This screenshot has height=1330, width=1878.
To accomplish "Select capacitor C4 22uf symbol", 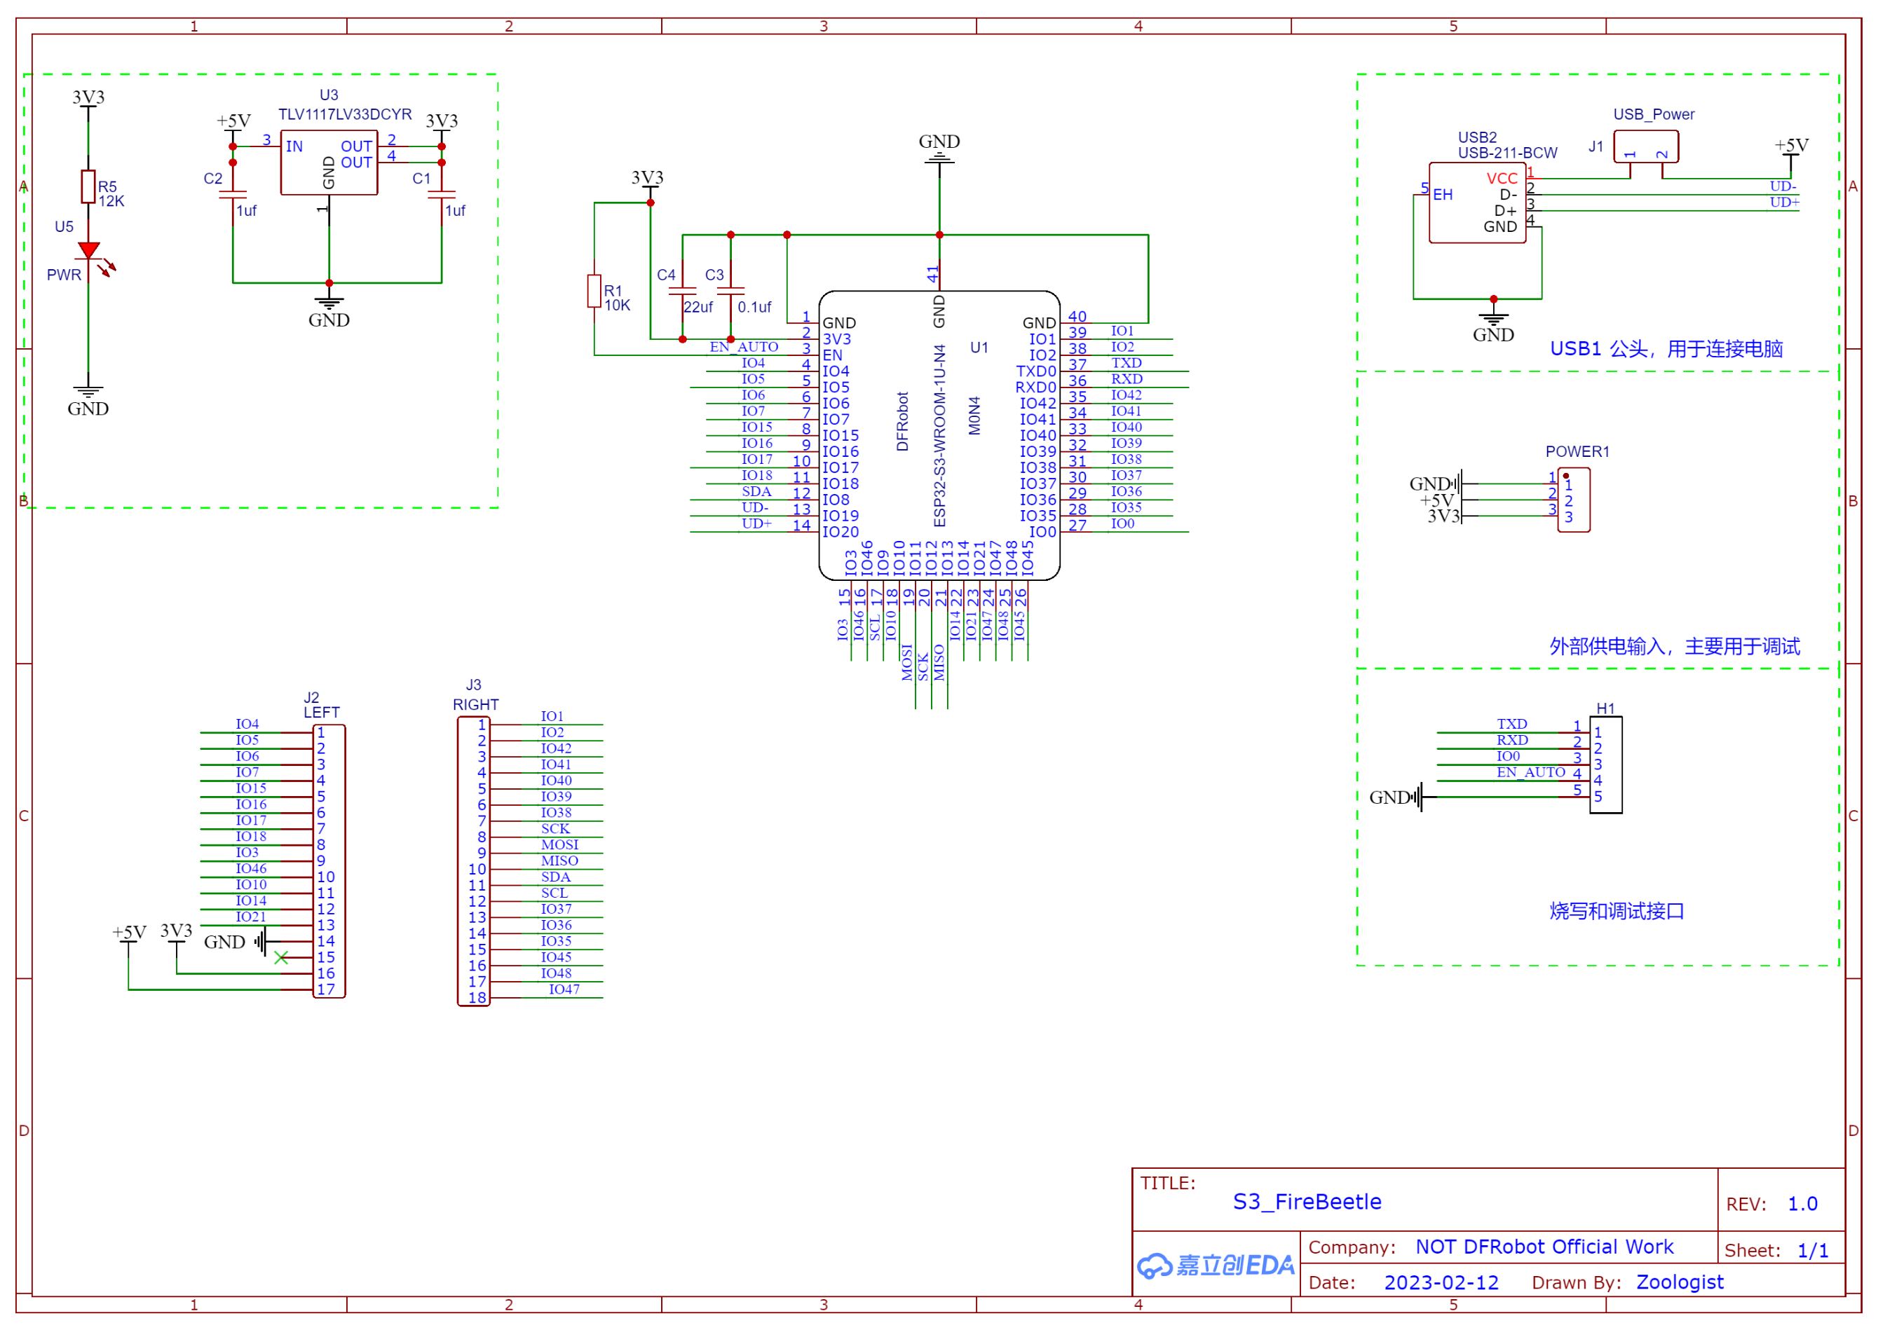I will [683, 291].
